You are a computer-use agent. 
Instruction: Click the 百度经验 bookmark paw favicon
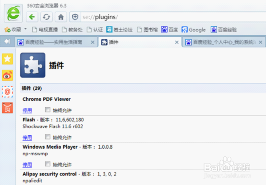pos(214,29)
